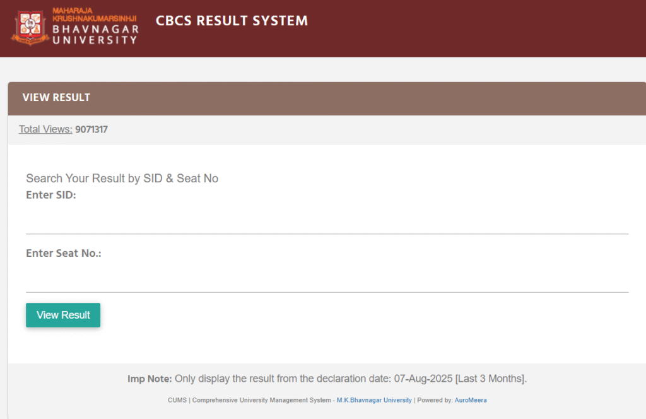Click Comprehensive University Management System footer text
This screenshot has height=419, width=646.
click(x=262, y=400)
